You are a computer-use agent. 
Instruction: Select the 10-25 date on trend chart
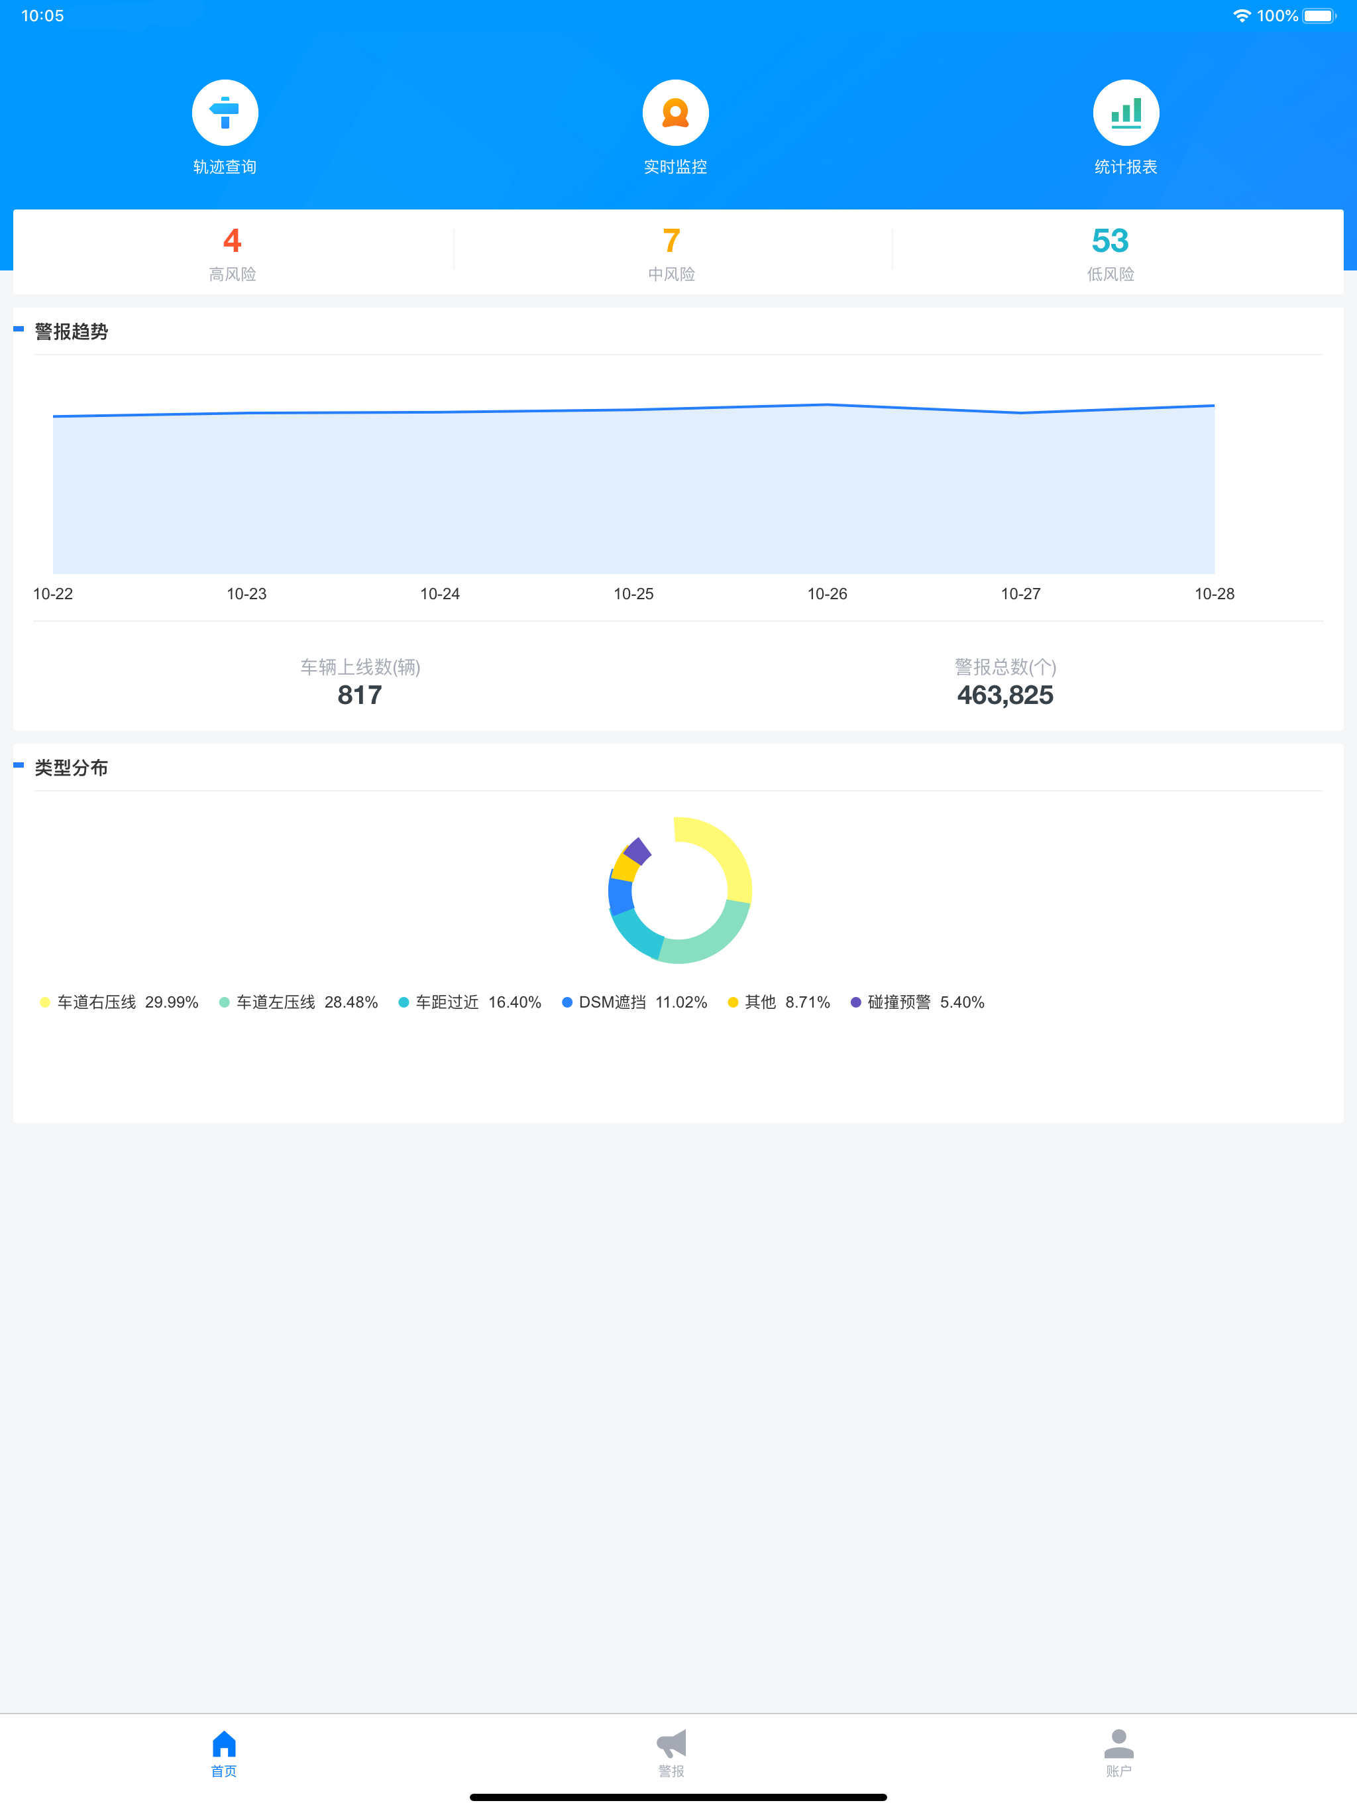point(633,593)
